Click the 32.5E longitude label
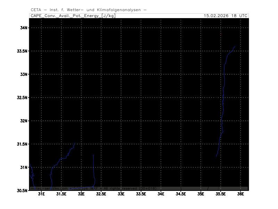This screenshot has width=278, height=209. coord(101,194)
